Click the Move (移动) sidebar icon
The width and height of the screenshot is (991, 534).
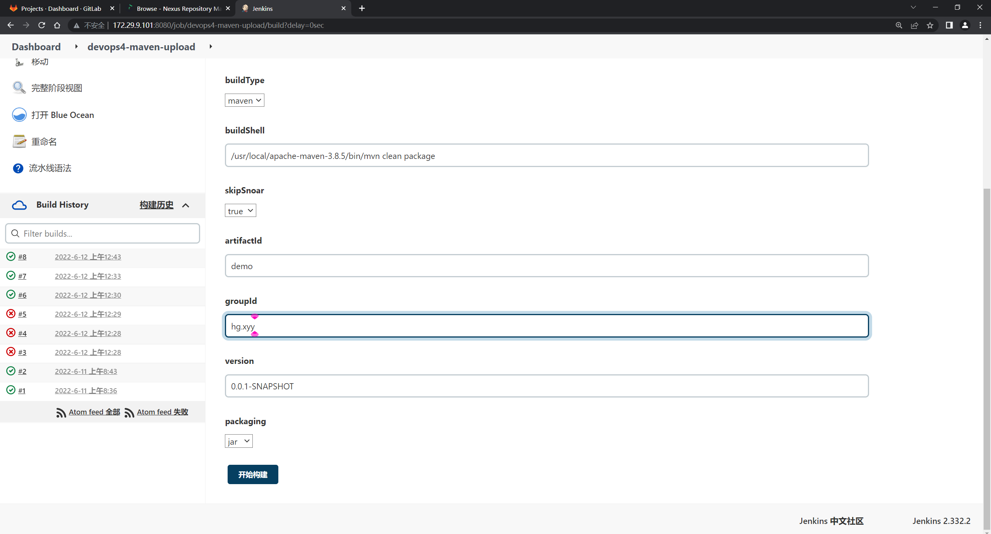(19, 62)
